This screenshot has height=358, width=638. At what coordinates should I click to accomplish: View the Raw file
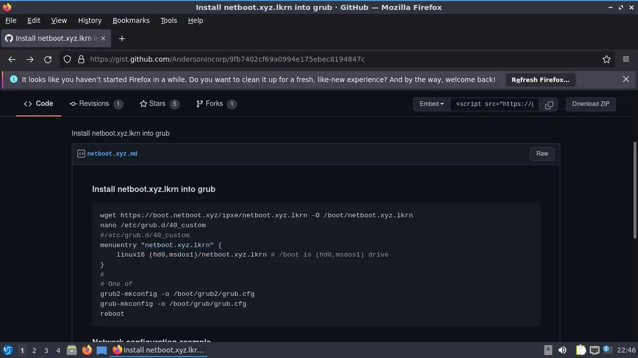coord(542,154)
